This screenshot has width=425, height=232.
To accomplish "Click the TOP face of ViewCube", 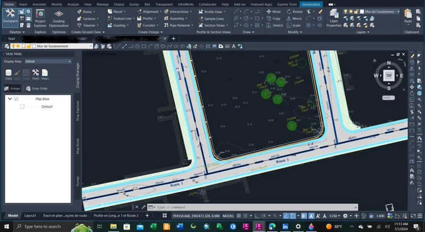I will (x=389, y=76).
